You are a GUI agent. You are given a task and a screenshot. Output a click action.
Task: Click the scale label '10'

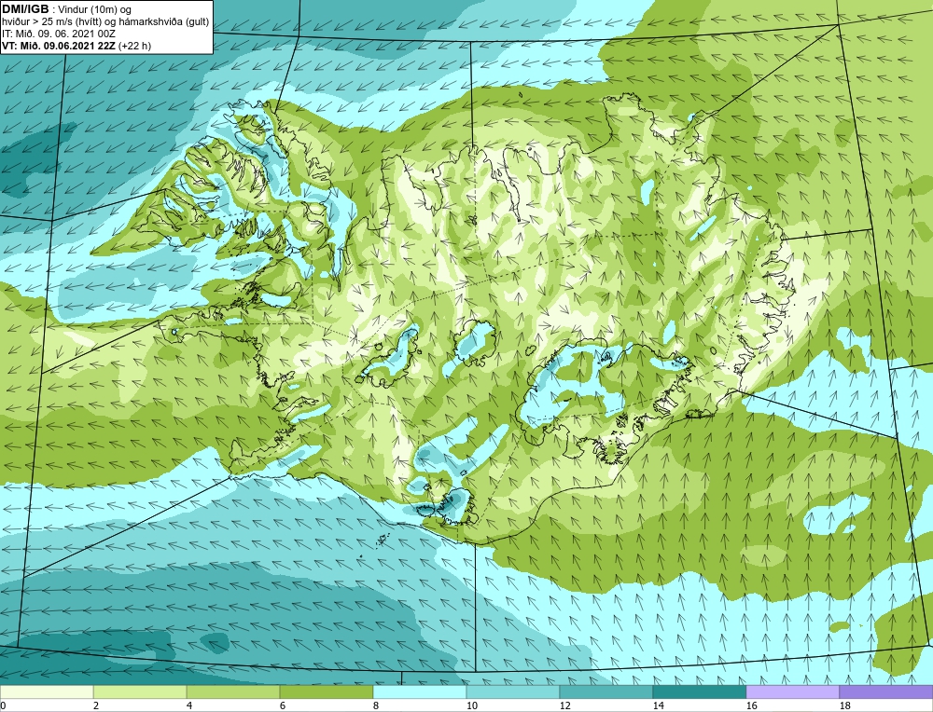(472, 705)
